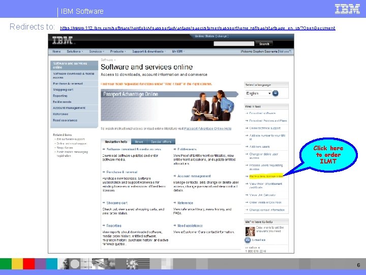Click Purchase & renewal heading in main content
The height and width of the screenshot is (275, 366).
coord(122,172)
